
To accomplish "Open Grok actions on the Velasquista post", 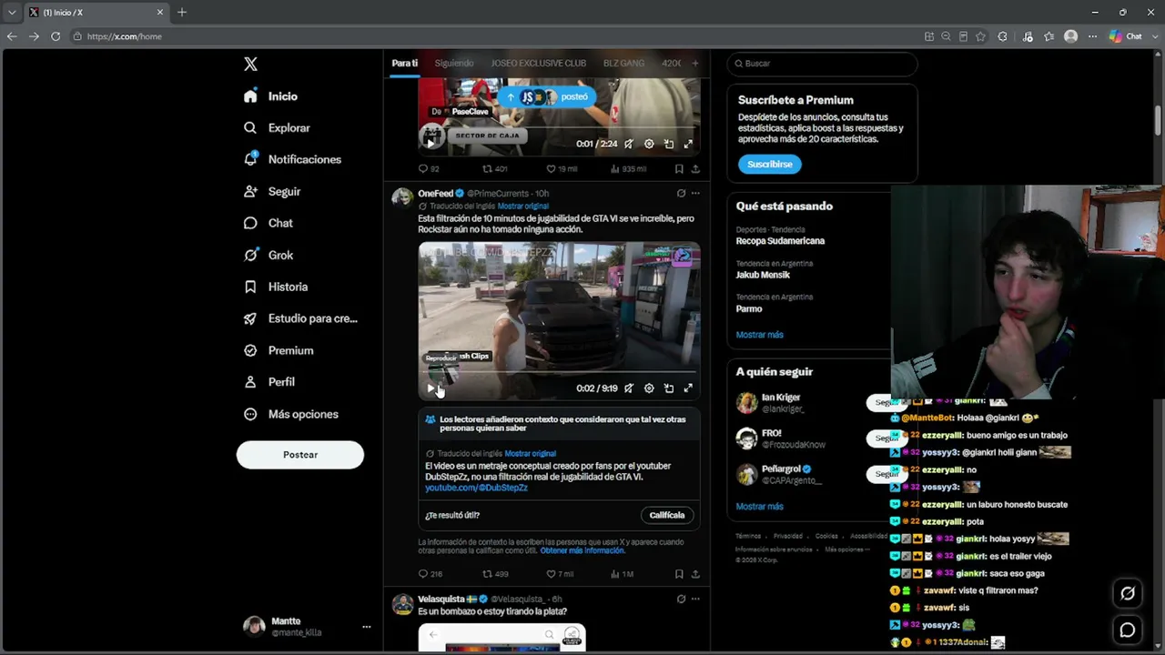I will (x=681, y=600).
